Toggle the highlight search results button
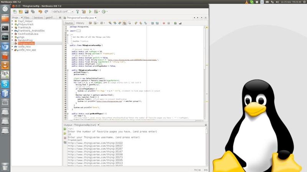 tap(124, 23)
